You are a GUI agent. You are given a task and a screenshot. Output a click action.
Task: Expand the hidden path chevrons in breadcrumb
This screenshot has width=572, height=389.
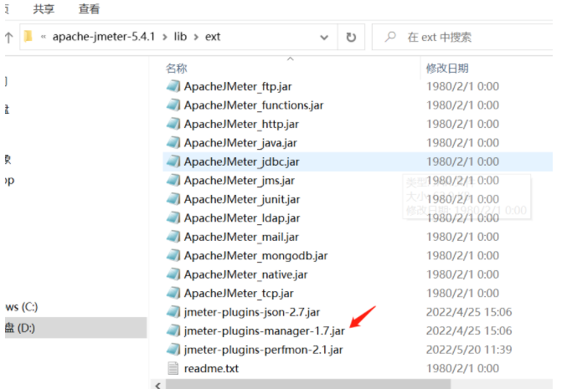coord(44,37)
